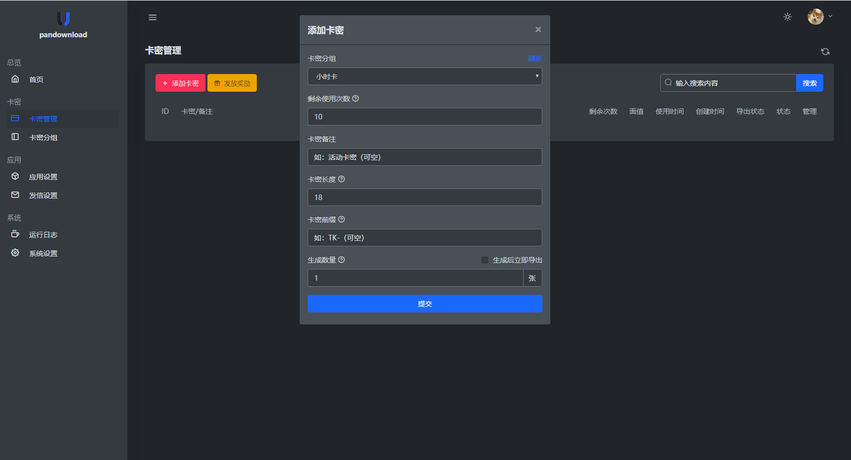Click the 刷新 refresh link in the dialog
The image size is (851, 460).
pyautogui.click(x=535, y=58)
